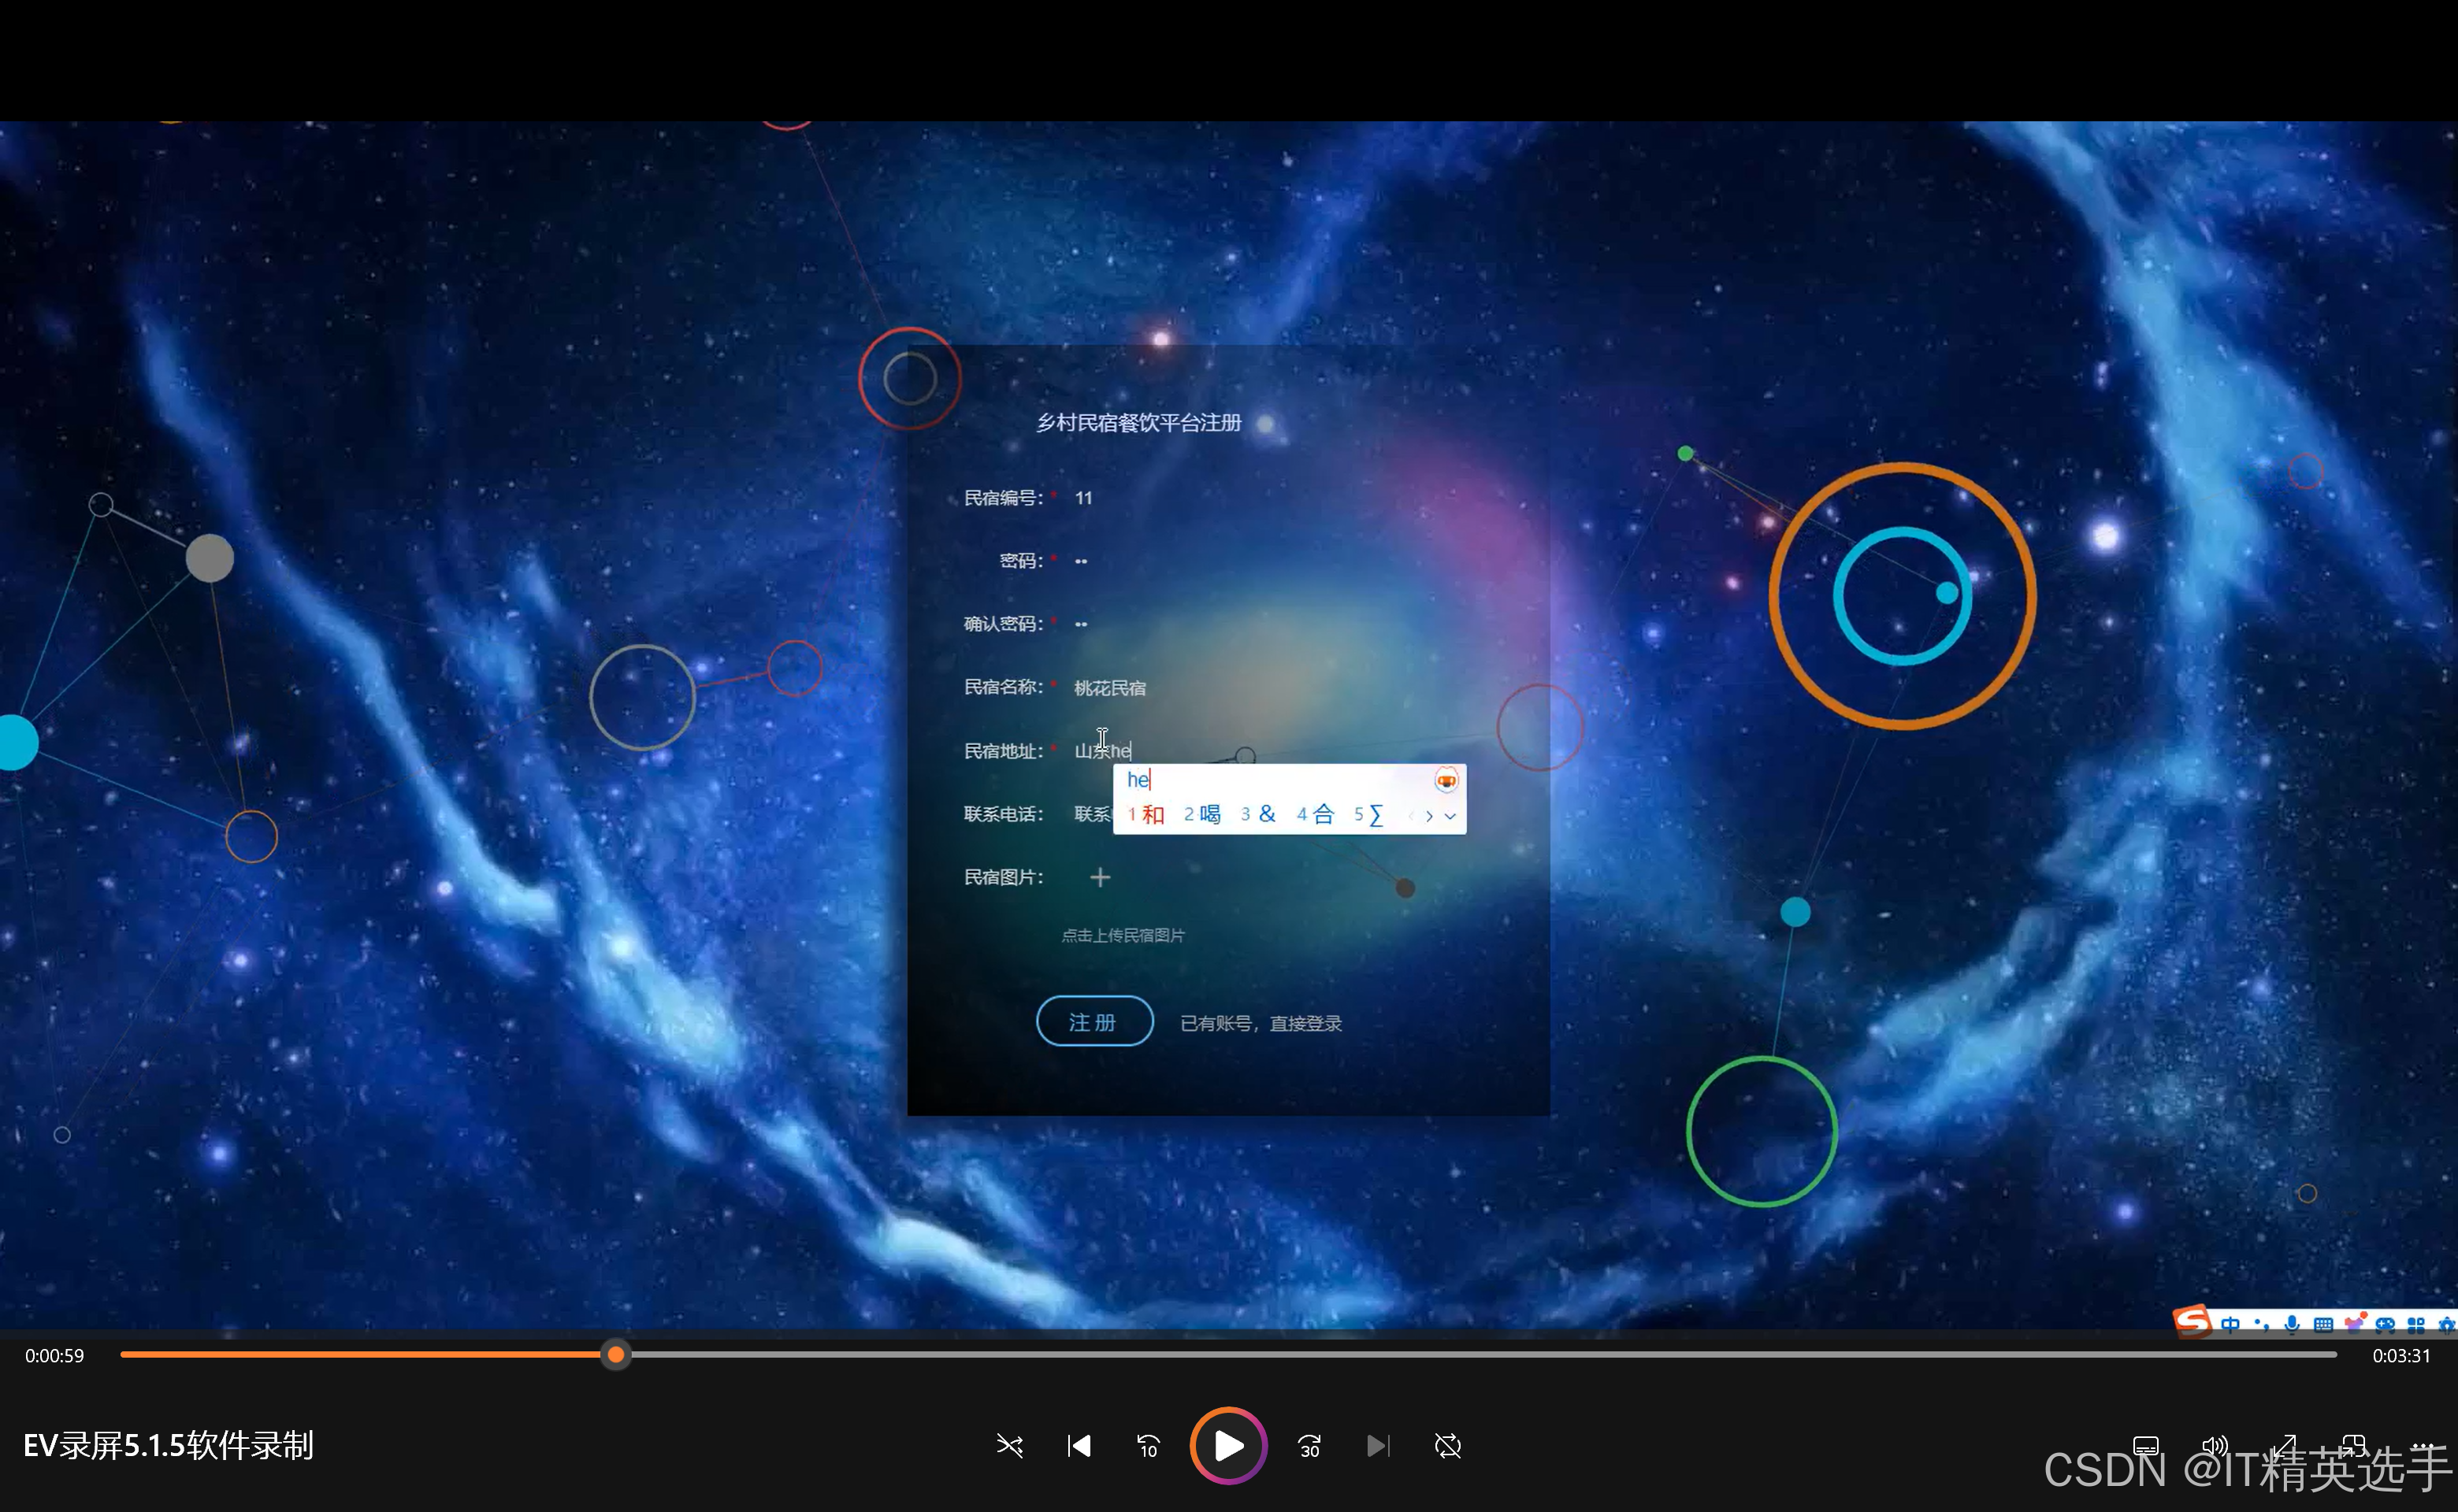Click the Play button
This screenshot has width=2458, height=1512.
(1227, 1445)
